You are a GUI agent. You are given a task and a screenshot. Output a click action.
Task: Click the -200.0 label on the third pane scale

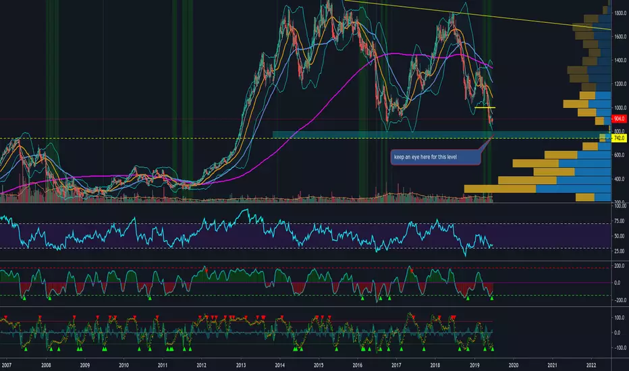[x=619, y=300]
